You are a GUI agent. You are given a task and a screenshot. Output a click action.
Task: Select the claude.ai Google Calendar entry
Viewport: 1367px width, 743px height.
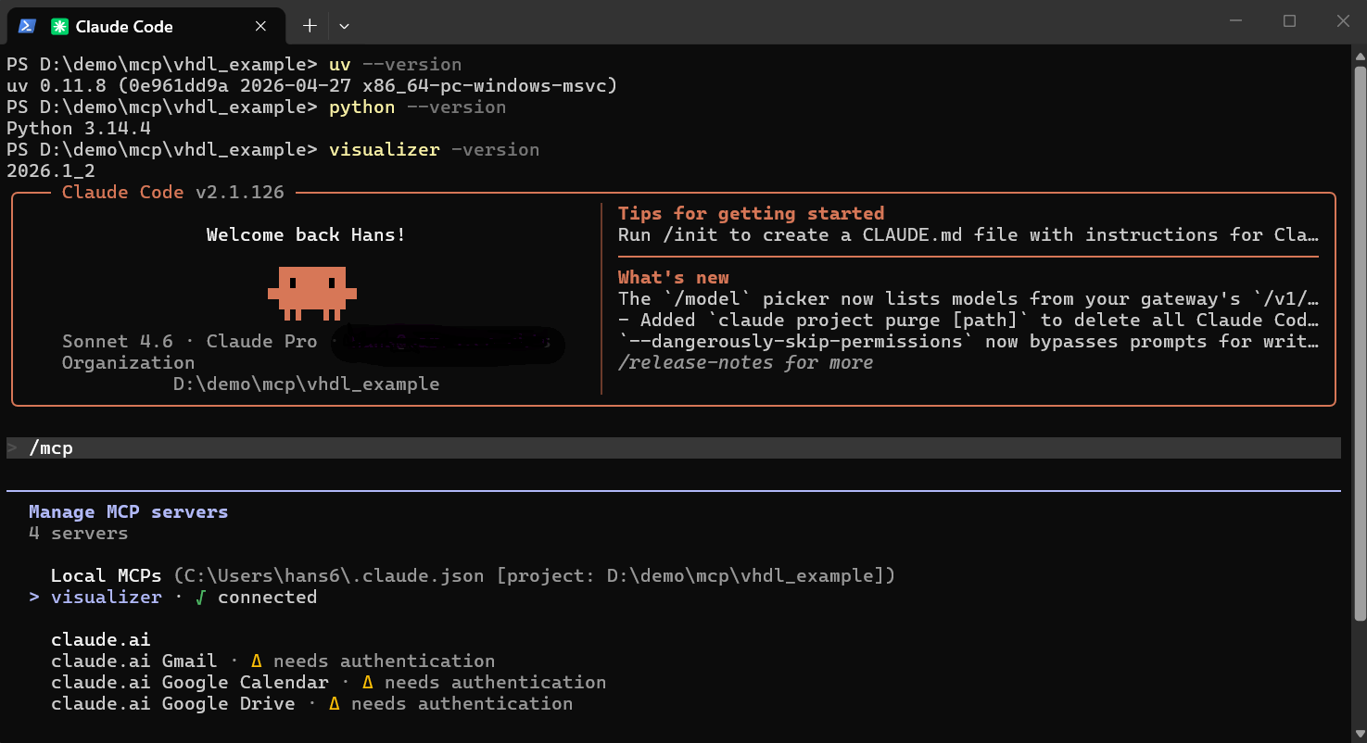pyautogui.click(x=328, y=682)
